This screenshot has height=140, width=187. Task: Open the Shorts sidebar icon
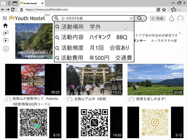pyautogui.click(x=6, y=33)
